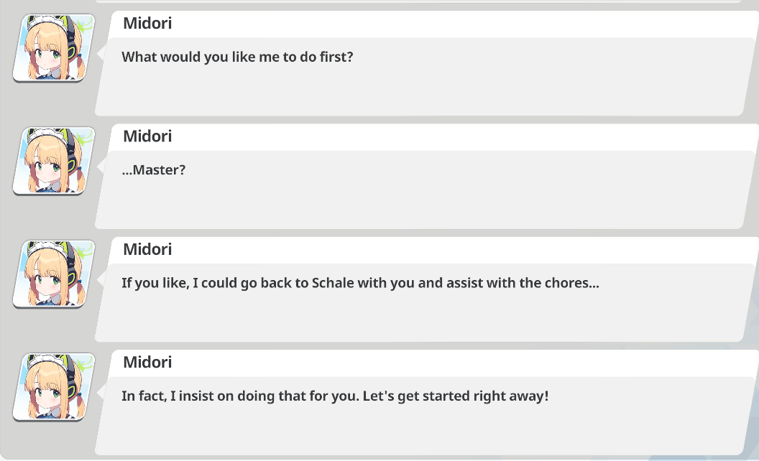Click the blank area beneath 'Let's get started' text
This screenshot has height=461, width=759.
click(x=417, y=431)
